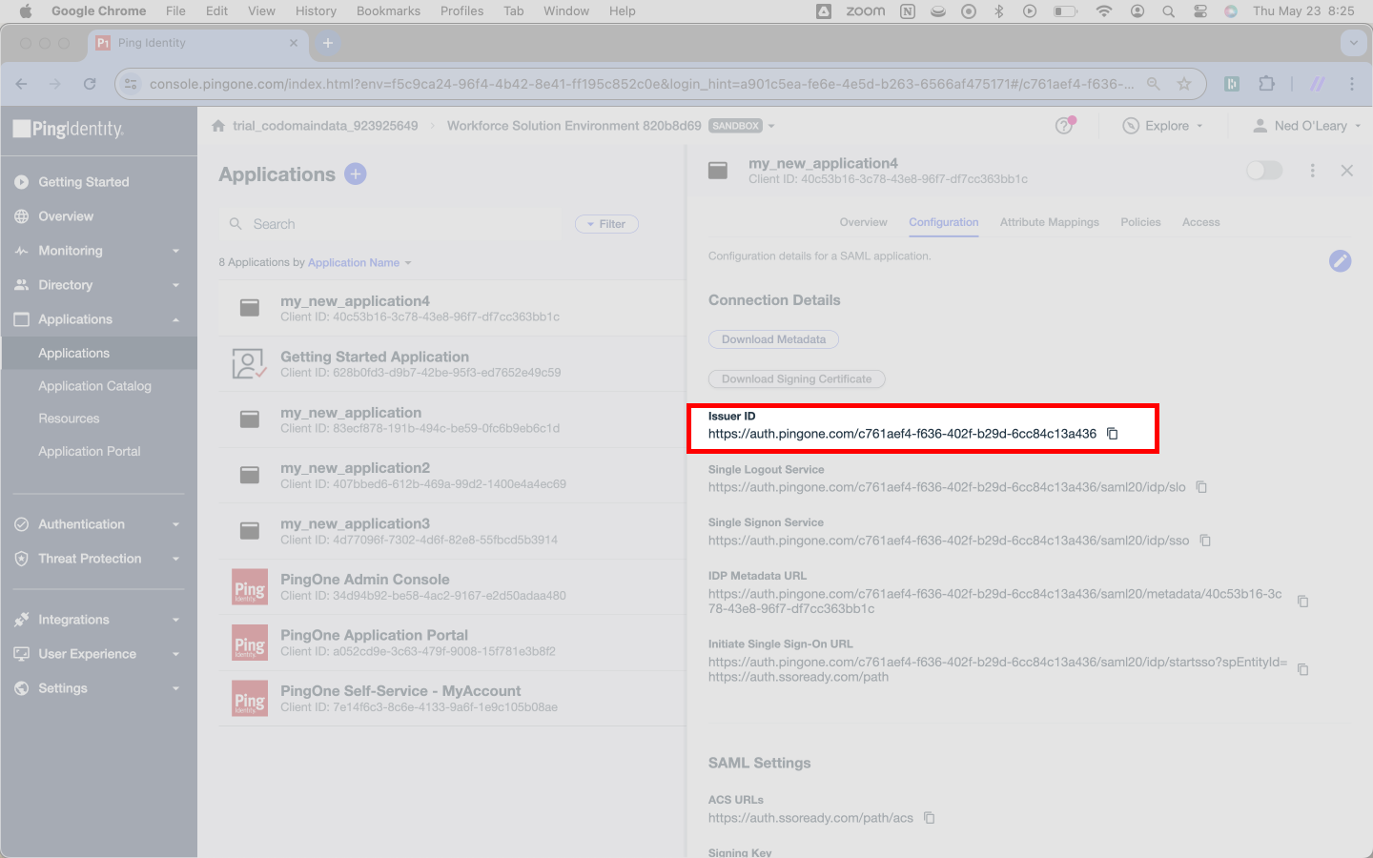The image size is (1373, 858).
Task: Click the blue pencil edit icon
Action: 1340,260
